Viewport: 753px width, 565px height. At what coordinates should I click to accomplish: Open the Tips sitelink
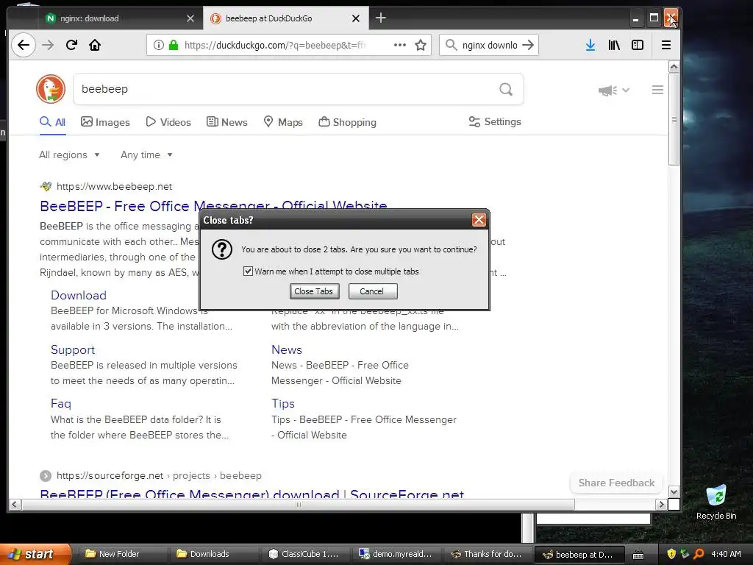[283, 404]
